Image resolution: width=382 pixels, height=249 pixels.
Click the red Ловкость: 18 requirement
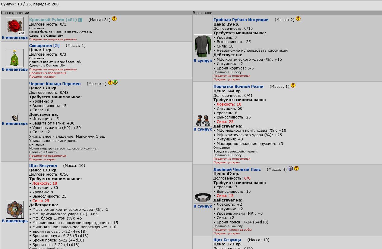pyautogui.click(x=45, y=183)
